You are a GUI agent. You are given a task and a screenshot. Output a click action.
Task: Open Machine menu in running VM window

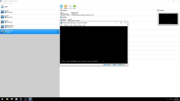tap(66, 25)
